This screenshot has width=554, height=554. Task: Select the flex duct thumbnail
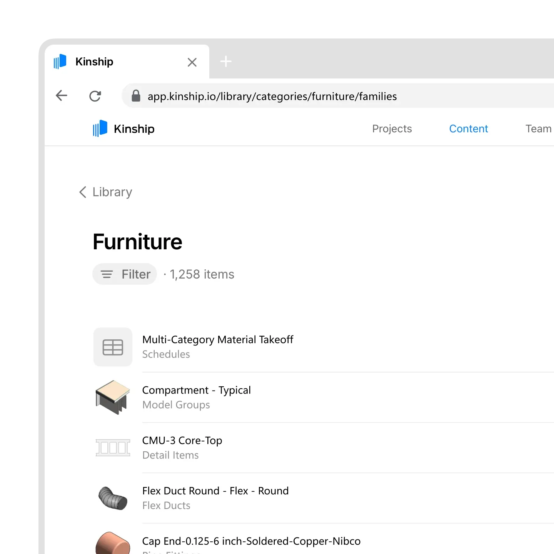point(113,498)
